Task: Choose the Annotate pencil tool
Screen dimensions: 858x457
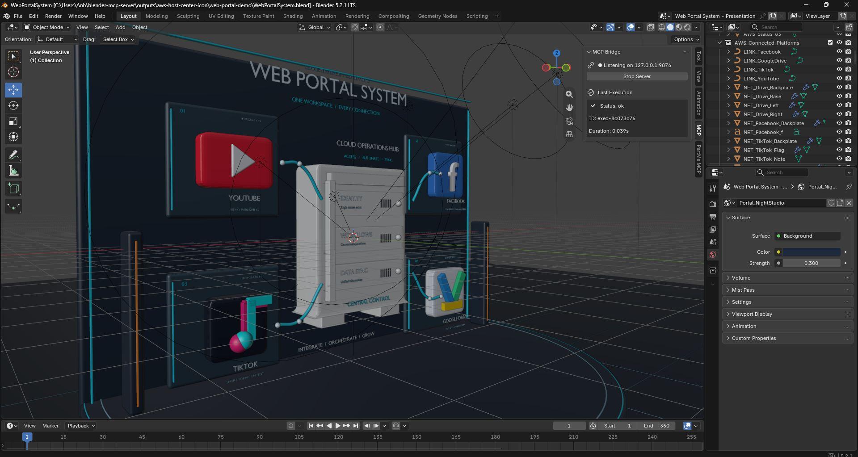Action: [13, 155]
